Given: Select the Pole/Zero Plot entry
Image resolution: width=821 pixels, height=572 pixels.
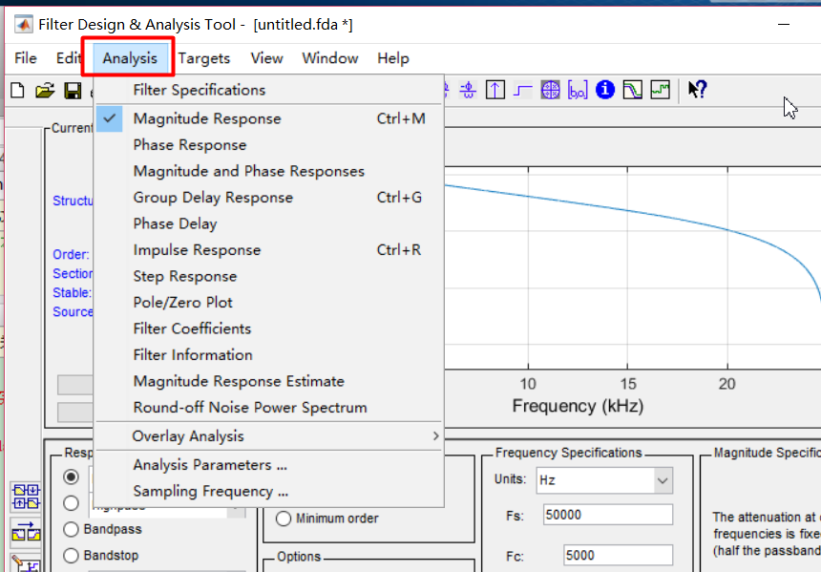Looking at the screenshot, I should (269, 303).
